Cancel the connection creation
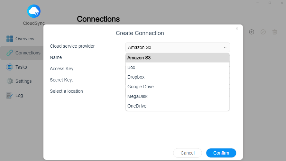 pyautogui.click(x=188, y=153)
